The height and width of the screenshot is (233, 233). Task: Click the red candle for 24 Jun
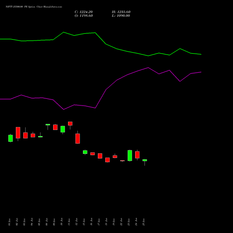pyautogui.click(x=137, y=155)
